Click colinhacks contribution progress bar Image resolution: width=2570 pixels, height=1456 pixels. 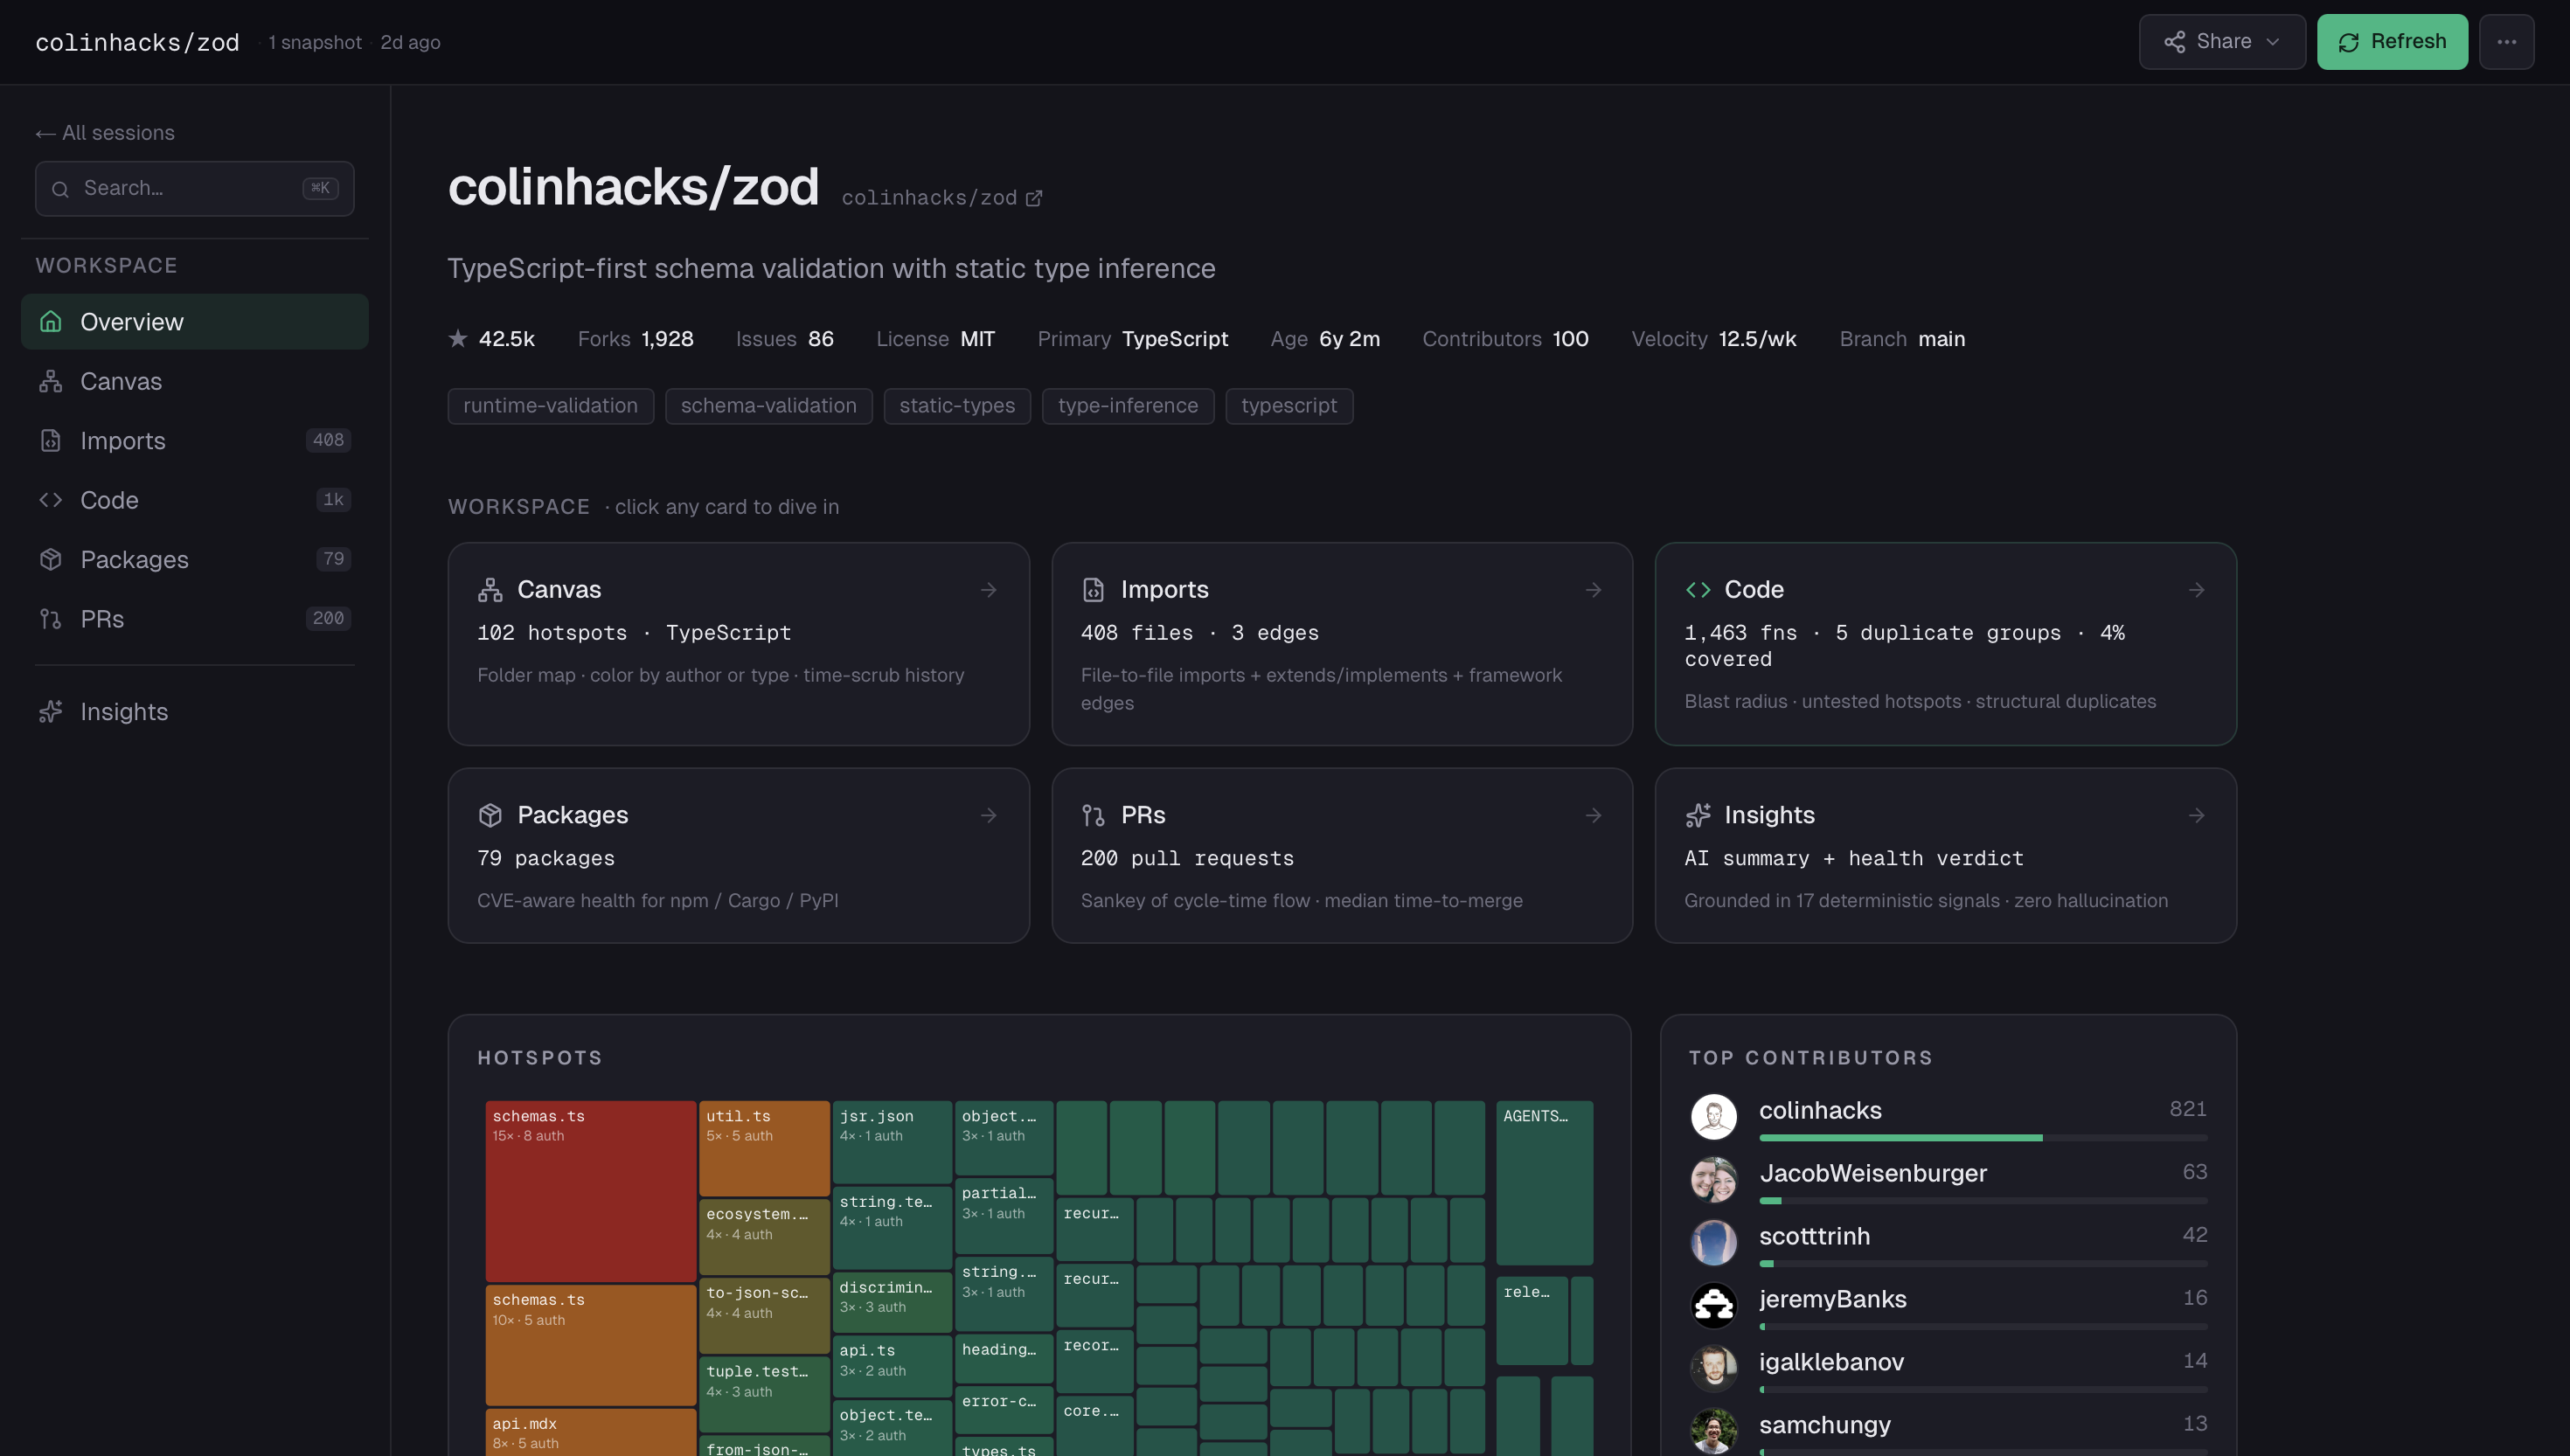pyautogui.click(x=1983, y=1138)
